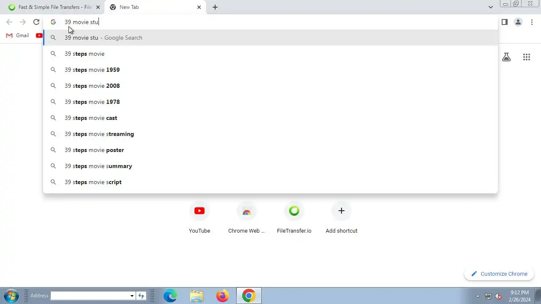Click the Chrome taskbar icon
The image size is (541, 304).
click(x=249, y=296)
